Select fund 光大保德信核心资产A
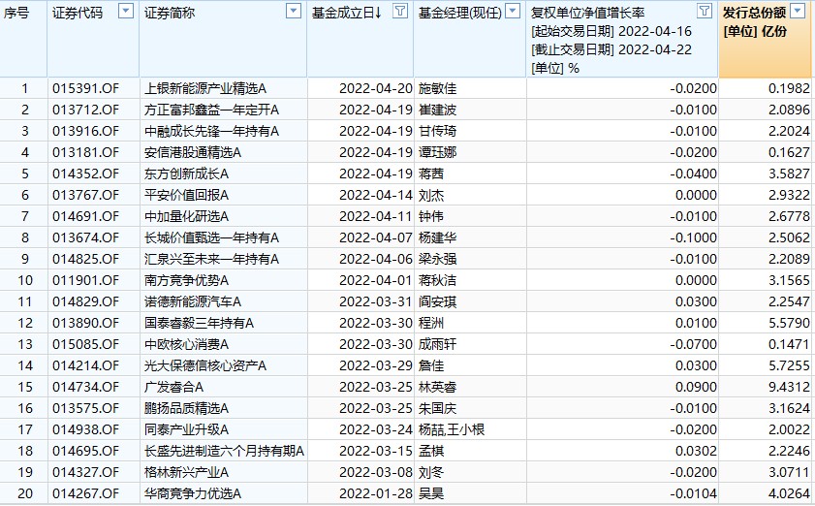The image size is (815, 506). (205, 365)
